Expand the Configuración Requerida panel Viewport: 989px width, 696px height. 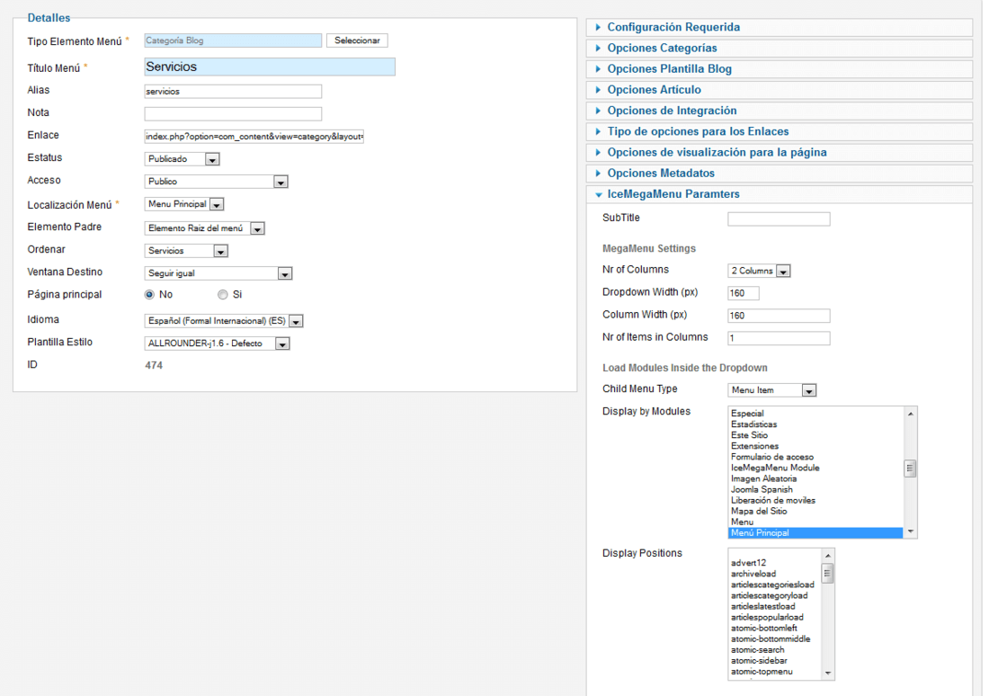click(x=780, y=27)
